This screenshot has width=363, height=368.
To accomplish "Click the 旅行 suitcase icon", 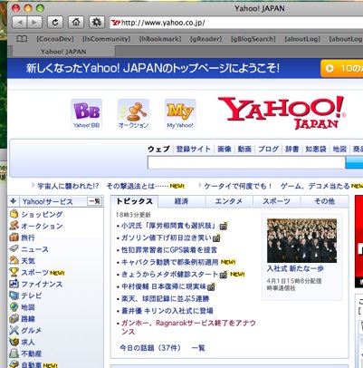I will point(14,237).
